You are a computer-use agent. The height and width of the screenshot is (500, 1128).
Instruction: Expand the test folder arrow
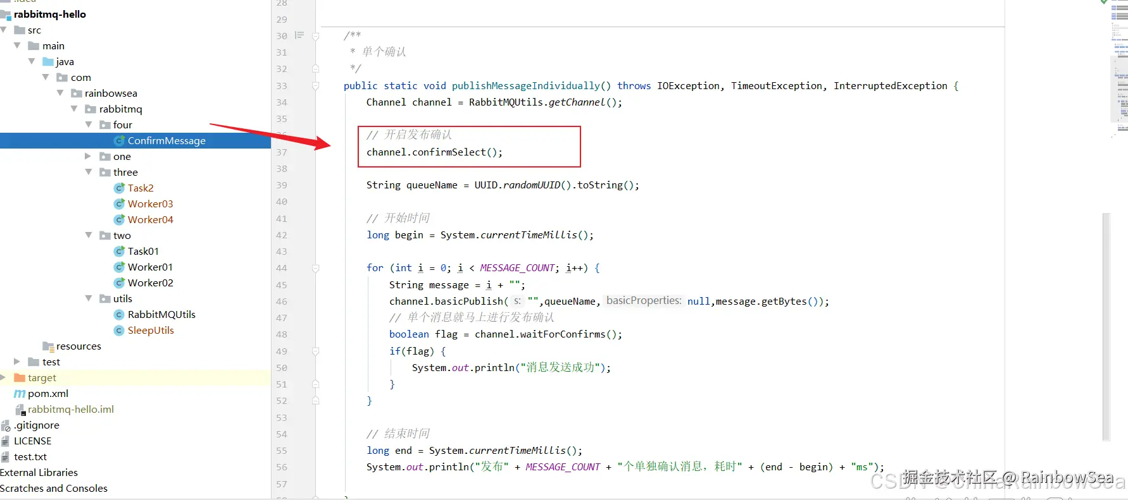coord(17,362)
